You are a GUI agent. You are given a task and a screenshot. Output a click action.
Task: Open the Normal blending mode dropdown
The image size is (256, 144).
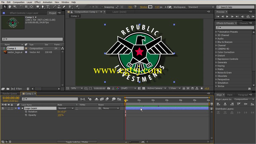[x=66, y=108]
